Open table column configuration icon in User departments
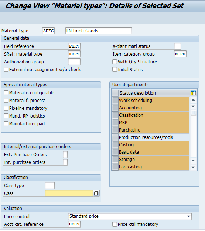The height and width of the screenshot is (231, 205). 193,93
